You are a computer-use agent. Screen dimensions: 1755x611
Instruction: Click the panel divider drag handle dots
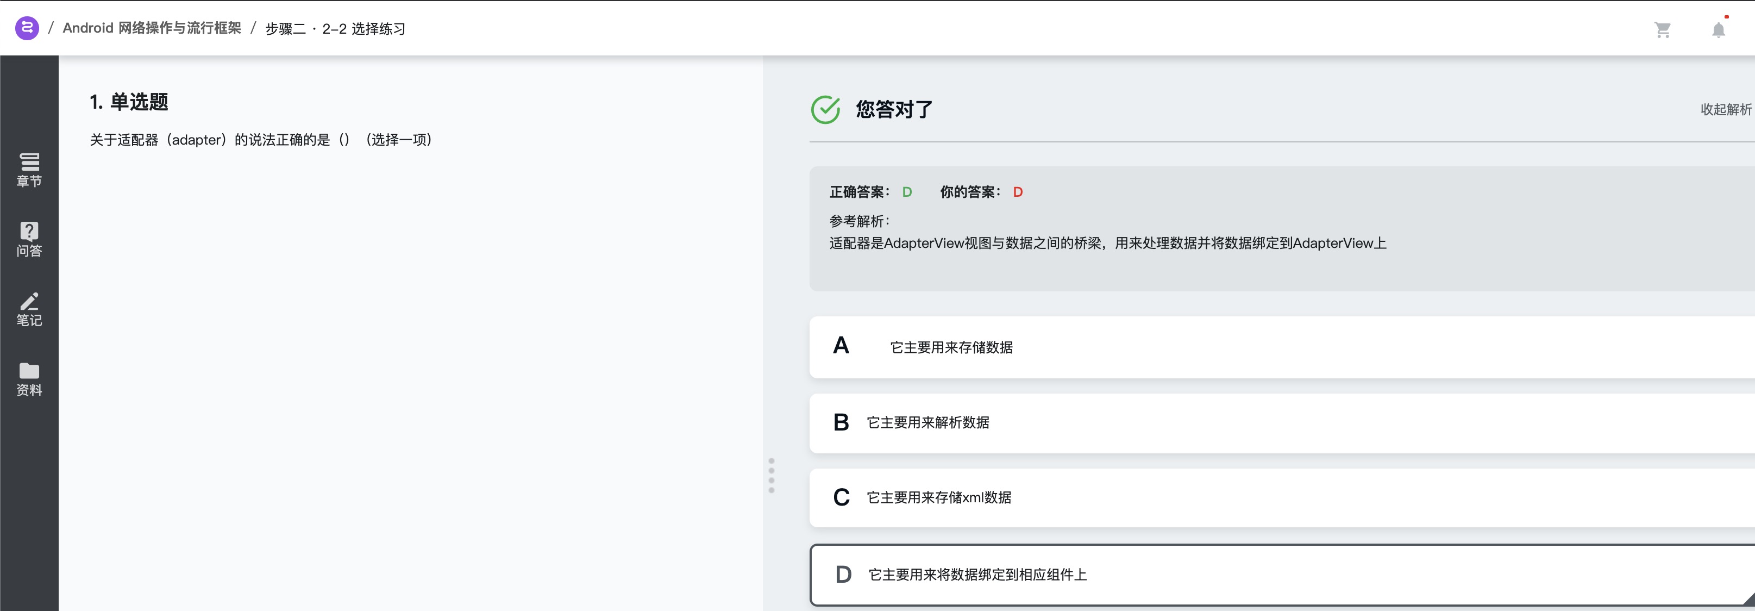coord(771,475)
